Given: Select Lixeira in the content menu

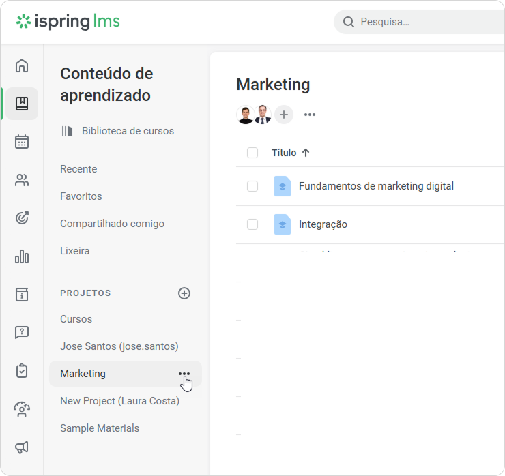Looking at the screenshot, I should click(74, 251).
